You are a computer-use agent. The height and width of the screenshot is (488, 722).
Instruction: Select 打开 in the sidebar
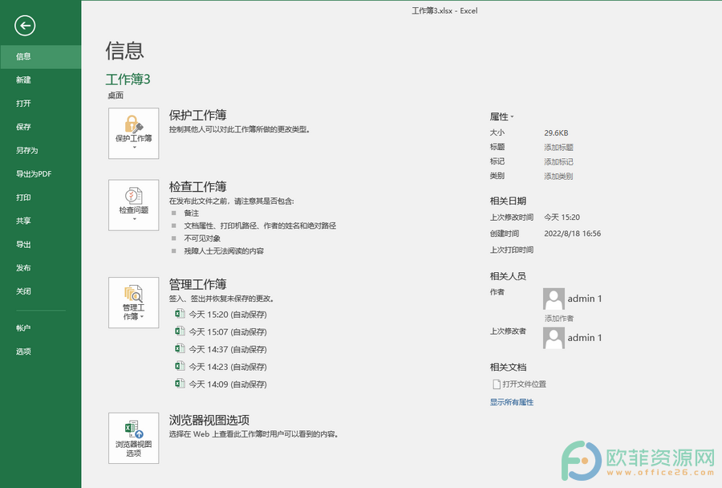[x=41, y=104]
